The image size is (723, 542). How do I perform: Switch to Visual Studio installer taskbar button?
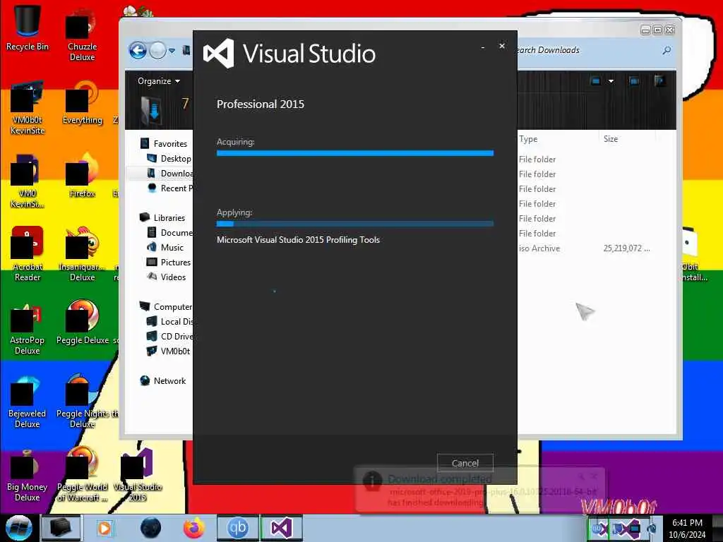click(x=282, y=528)
